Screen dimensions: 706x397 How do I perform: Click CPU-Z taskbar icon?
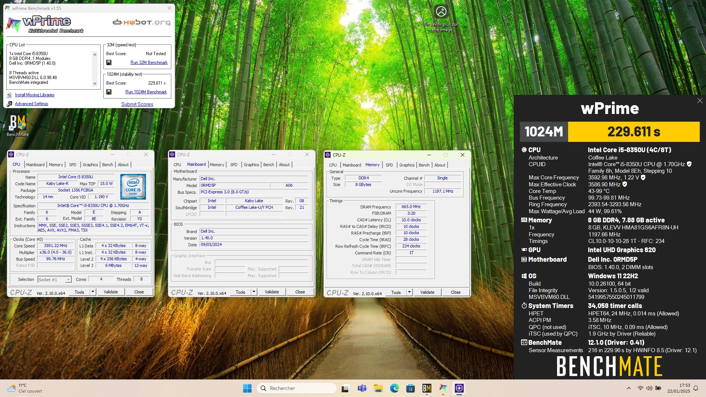pyautogui.click(x=459, y=388)
